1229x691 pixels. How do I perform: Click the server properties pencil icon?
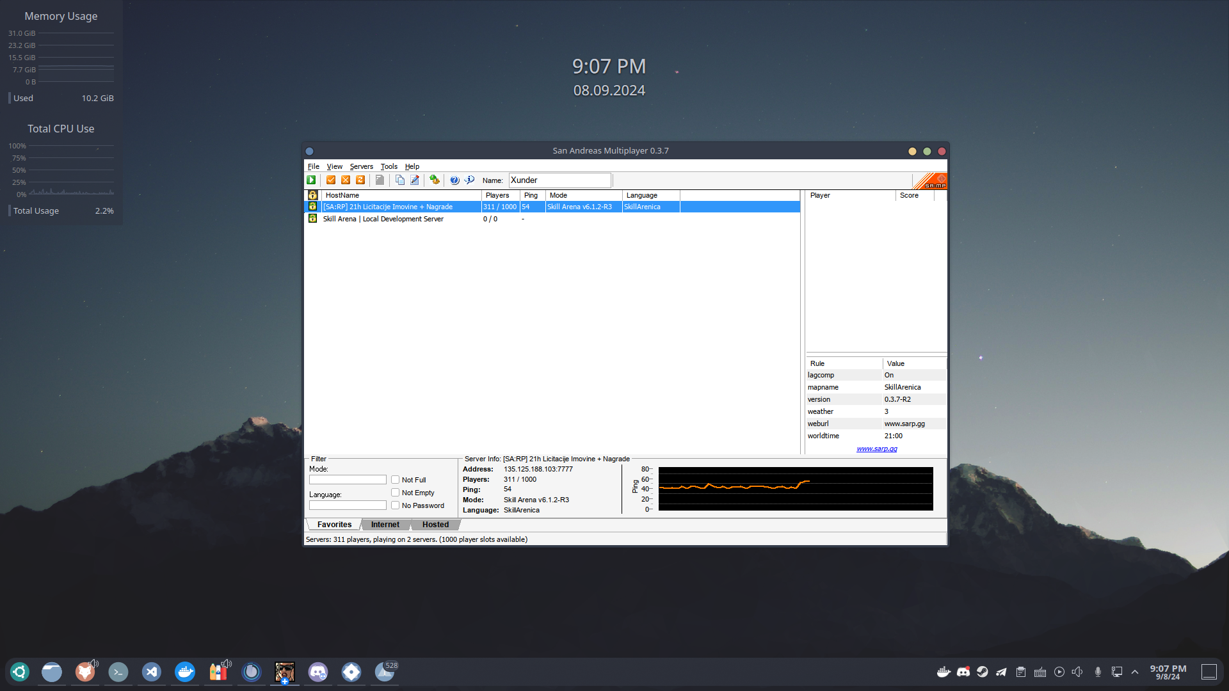[x=415, y=180]
